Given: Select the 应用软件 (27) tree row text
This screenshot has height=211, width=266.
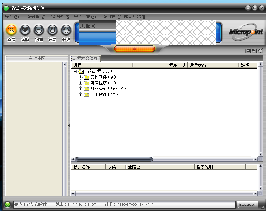Looking at the screenshot, I should [104, 95].
